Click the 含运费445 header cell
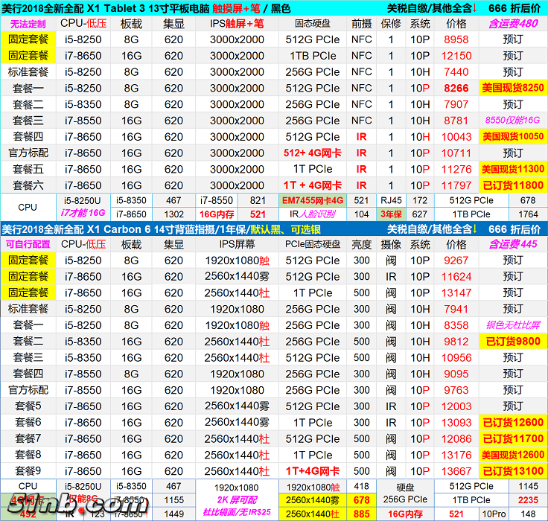The height and width of the screenshot is (521, 548). 513,244
